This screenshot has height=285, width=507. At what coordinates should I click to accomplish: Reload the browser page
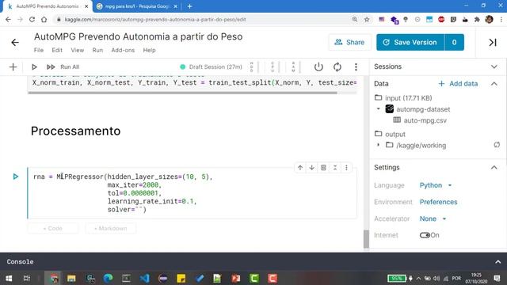[x=32, y=19]
